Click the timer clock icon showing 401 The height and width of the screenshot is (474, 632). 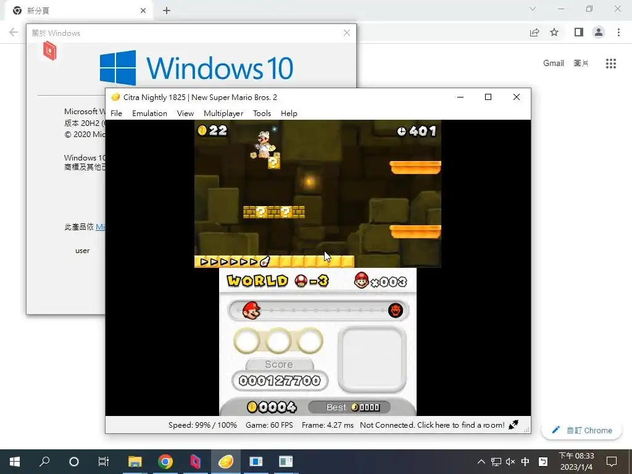[401, 131]
